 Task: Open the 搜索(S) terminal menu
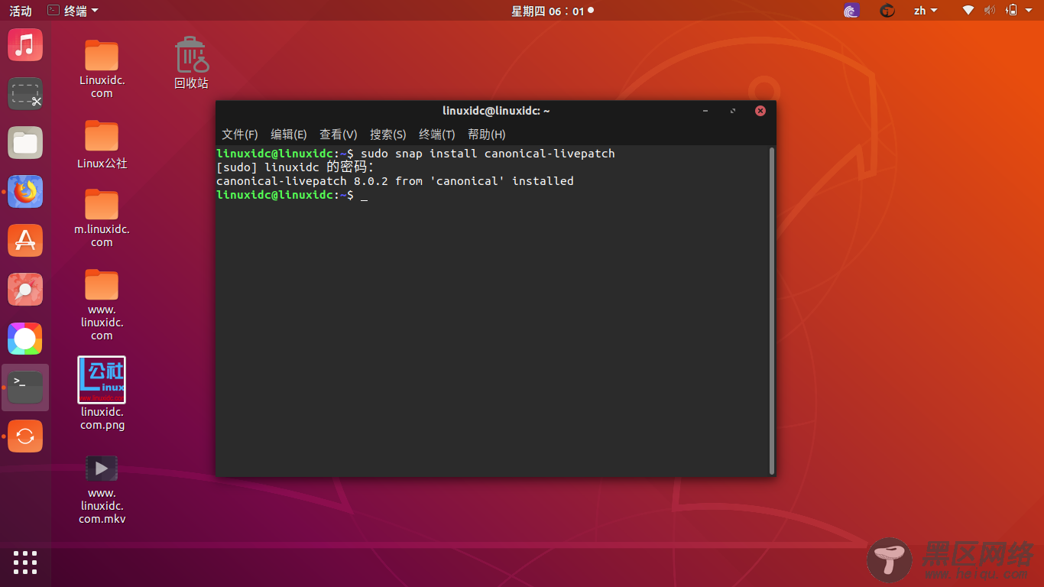pos(388,135)
